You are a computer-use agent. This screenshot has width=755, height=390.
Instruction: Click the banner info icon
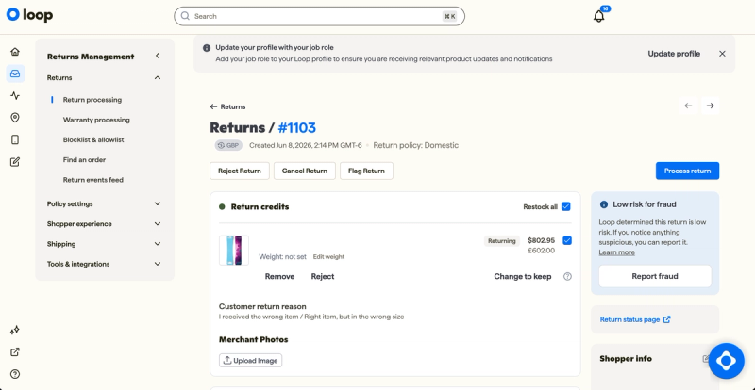(207, 48)
